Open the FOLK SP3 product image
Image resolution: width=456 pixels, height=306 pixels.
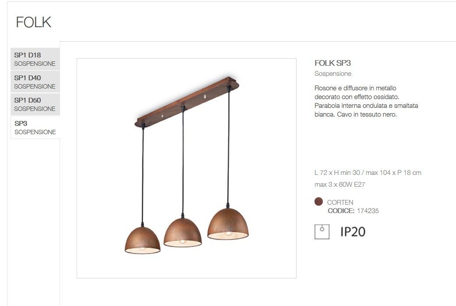coord(187,168)
